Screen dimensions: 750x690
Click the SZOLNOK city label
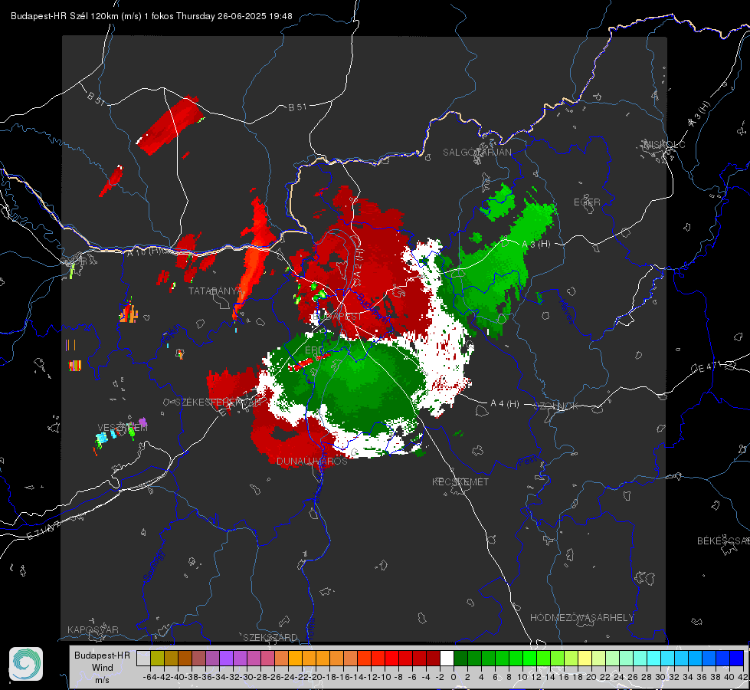tap(555, 406)
